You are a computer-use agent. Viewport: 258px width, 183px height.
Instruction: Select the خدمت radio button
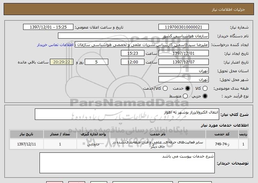coord(188,88)
